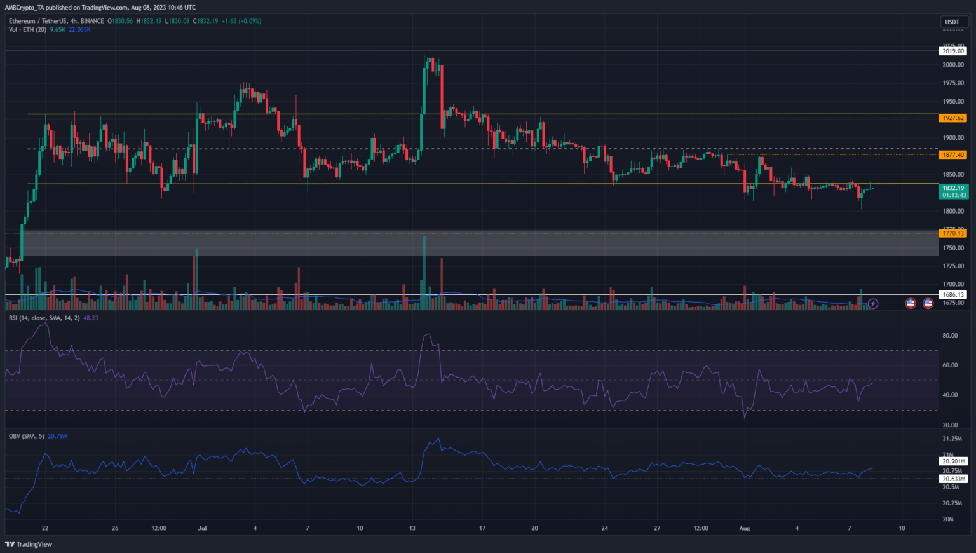This screenshot has width=976, height=553.
Task: Click the TradingView logo at bottom left
Action: [x=29, y=544]
